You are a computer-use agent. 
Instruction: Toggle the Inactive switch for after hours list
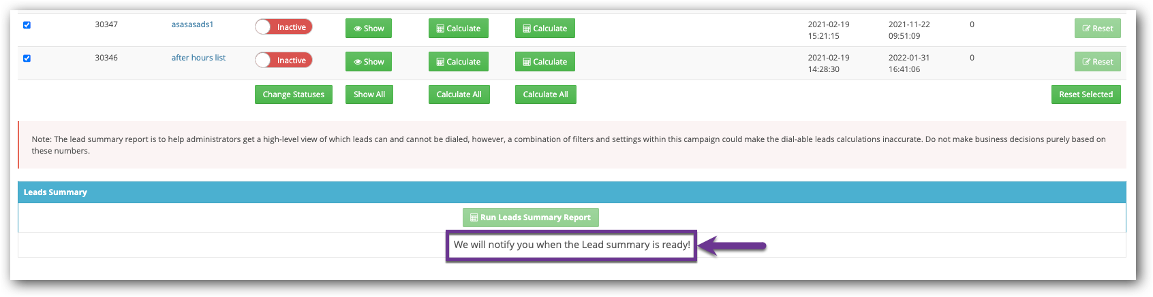tap(283, 60)
